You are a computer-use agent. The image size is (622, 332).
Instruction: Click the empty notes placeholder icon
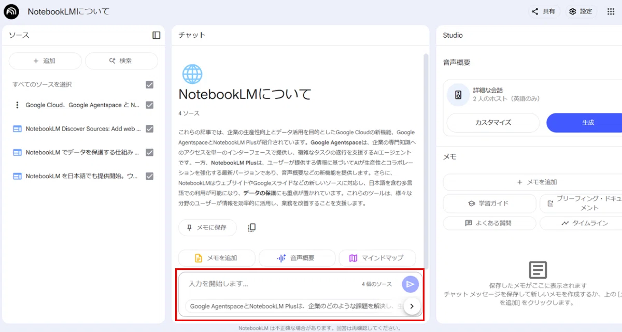pyautogui.click(x=538, y=270)
